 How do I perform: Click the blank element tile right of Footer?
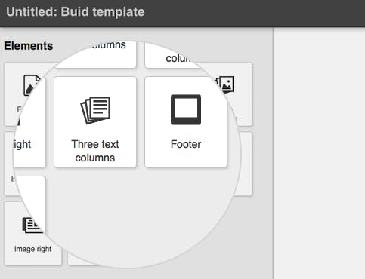(x=242, y=164)
